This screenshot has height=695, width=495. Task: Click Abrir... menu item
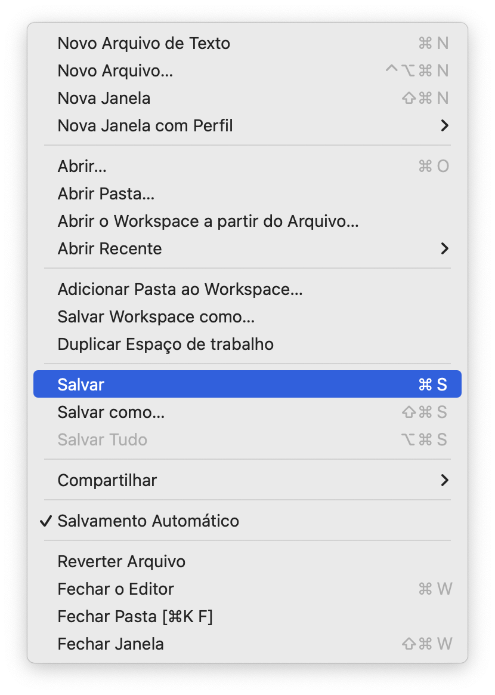pyautogui.click(x=82, y=166)
